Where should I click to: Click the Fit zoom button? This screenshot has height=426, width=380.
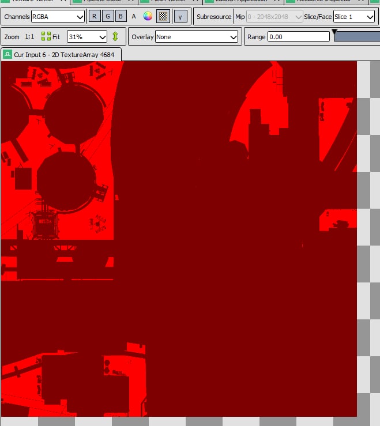pos(51,36)
